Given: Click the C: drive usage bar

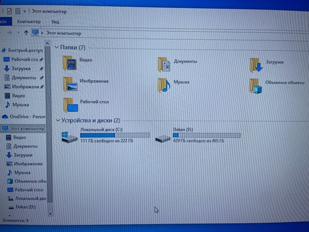Looking at the screenshot, I should [115, 135].
